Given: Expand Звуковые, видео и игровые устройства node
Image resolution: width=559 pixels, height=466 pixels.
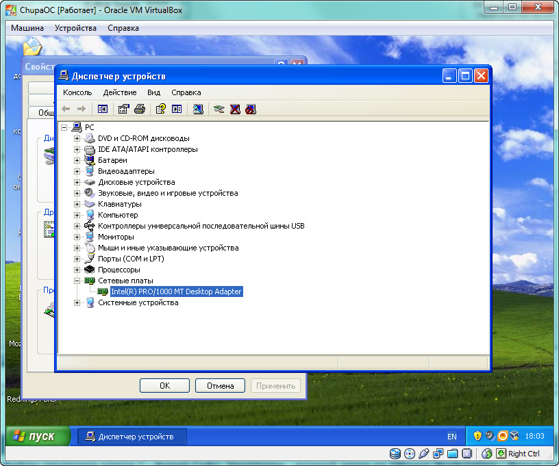Looking at the screenshot, I should pyautogui.click(x=77, y=193).
